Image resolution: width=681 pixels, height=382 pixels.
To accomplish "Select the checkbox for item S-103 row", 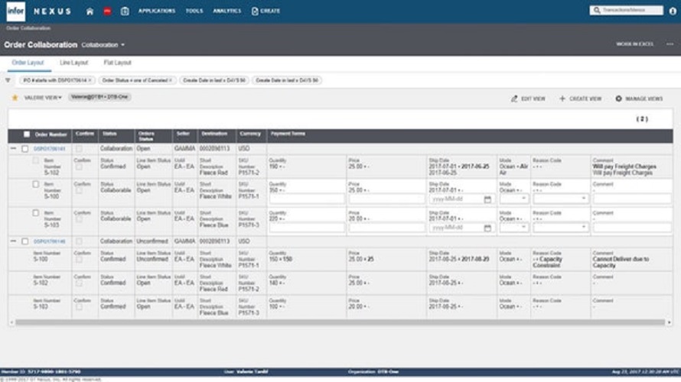I will 35,213.
